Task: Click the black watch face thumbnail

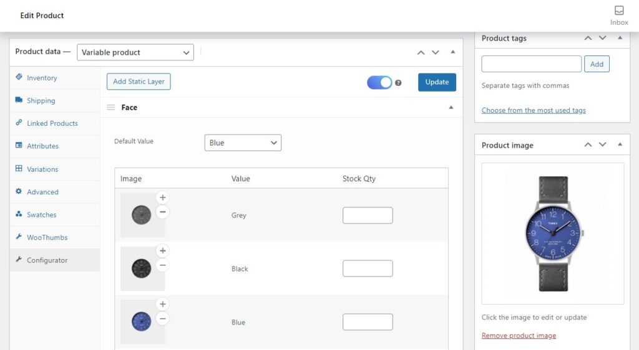Action: coord(142,268)
